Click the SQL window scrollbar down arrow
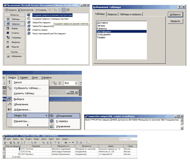The height and width of the screenshot is (163, 190). coord(182,128)
